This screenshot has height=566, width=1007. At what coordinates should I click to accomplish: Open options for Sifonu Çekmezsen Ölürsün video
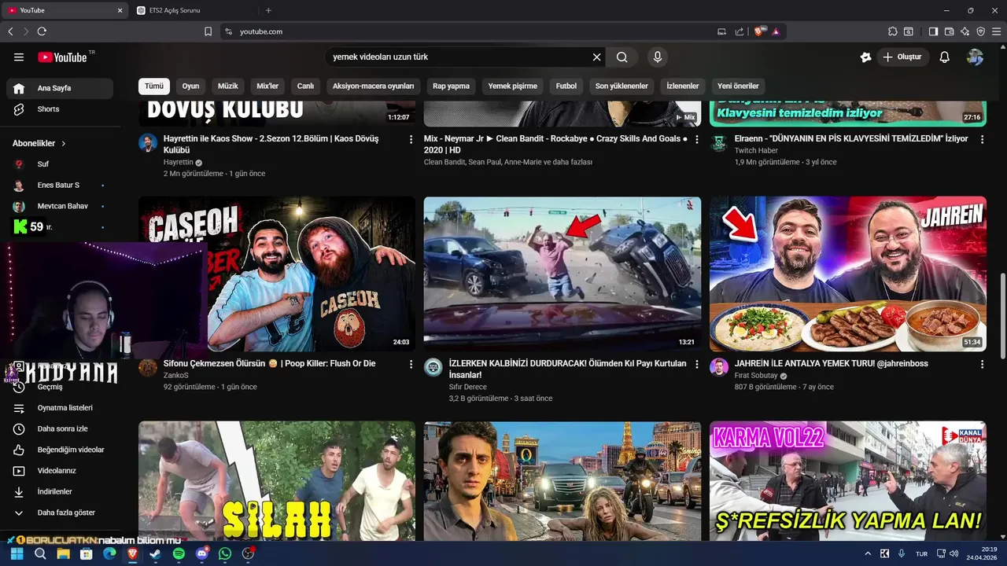[411, 365]
